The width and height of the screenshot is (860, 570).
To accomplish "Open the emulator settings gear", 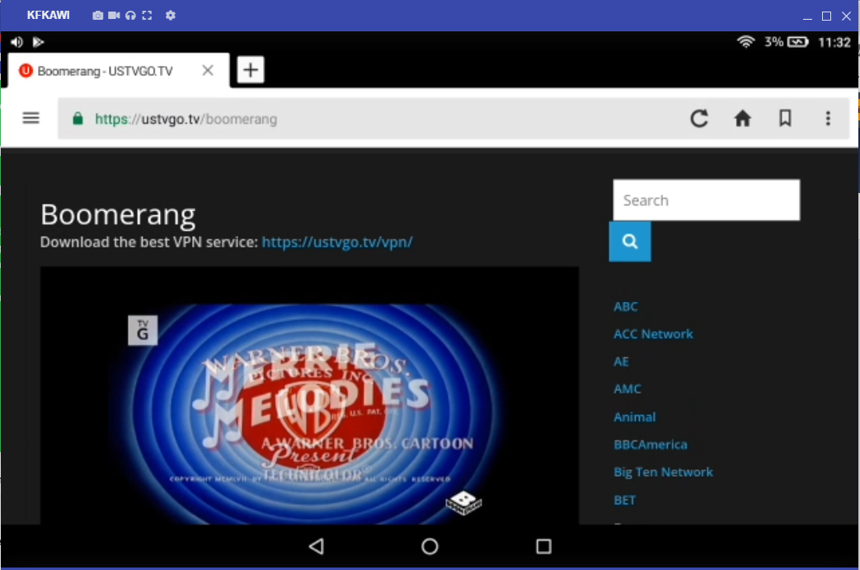I will pos(170,15).
